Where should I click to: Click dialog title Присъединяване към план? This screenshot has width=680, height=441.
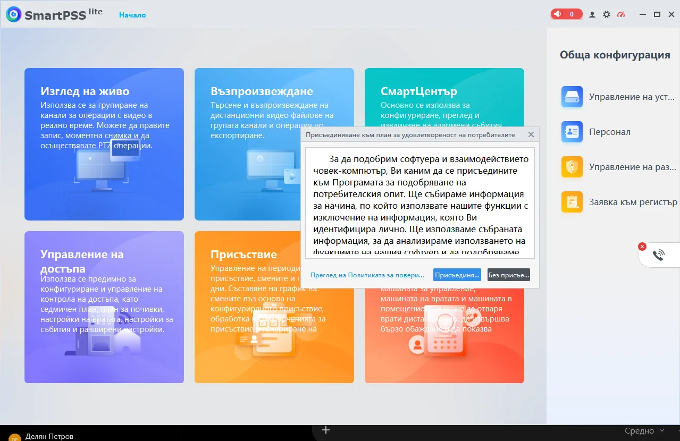point(410,135)
